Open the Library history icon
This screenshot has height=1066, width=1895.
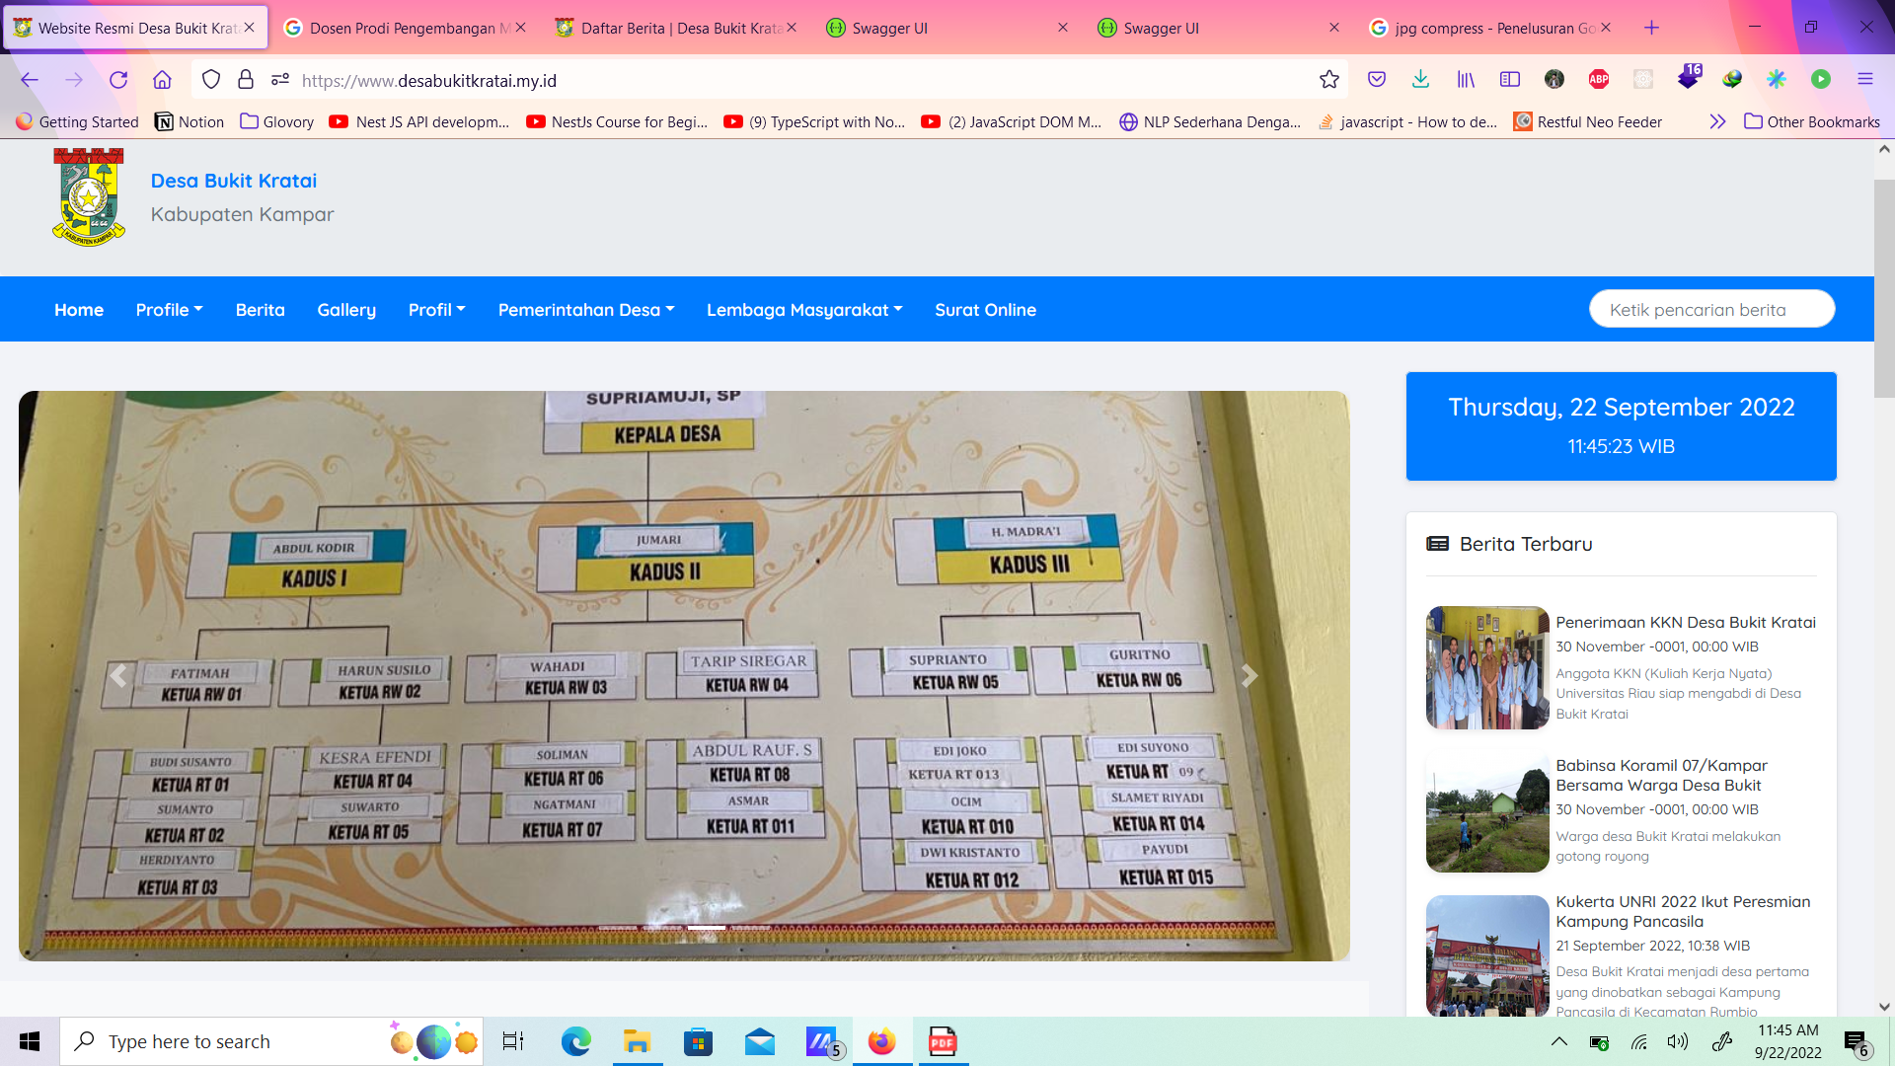coord(1466,80)
